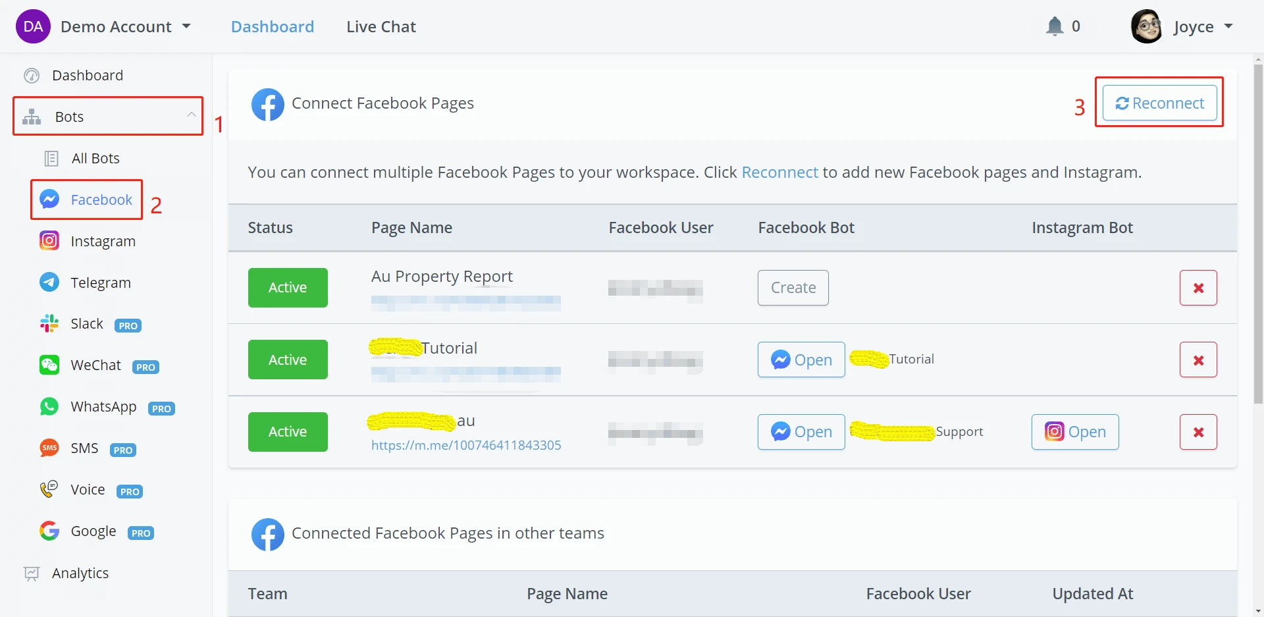Delete the Au Property Report page row
Screen dimensions: 1264x617
point(1198,288)
